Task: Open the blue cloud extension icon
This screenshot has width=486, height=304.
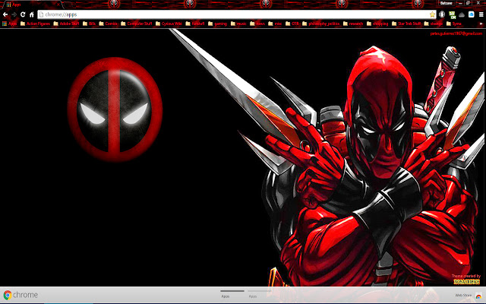Action: point(471,14)
